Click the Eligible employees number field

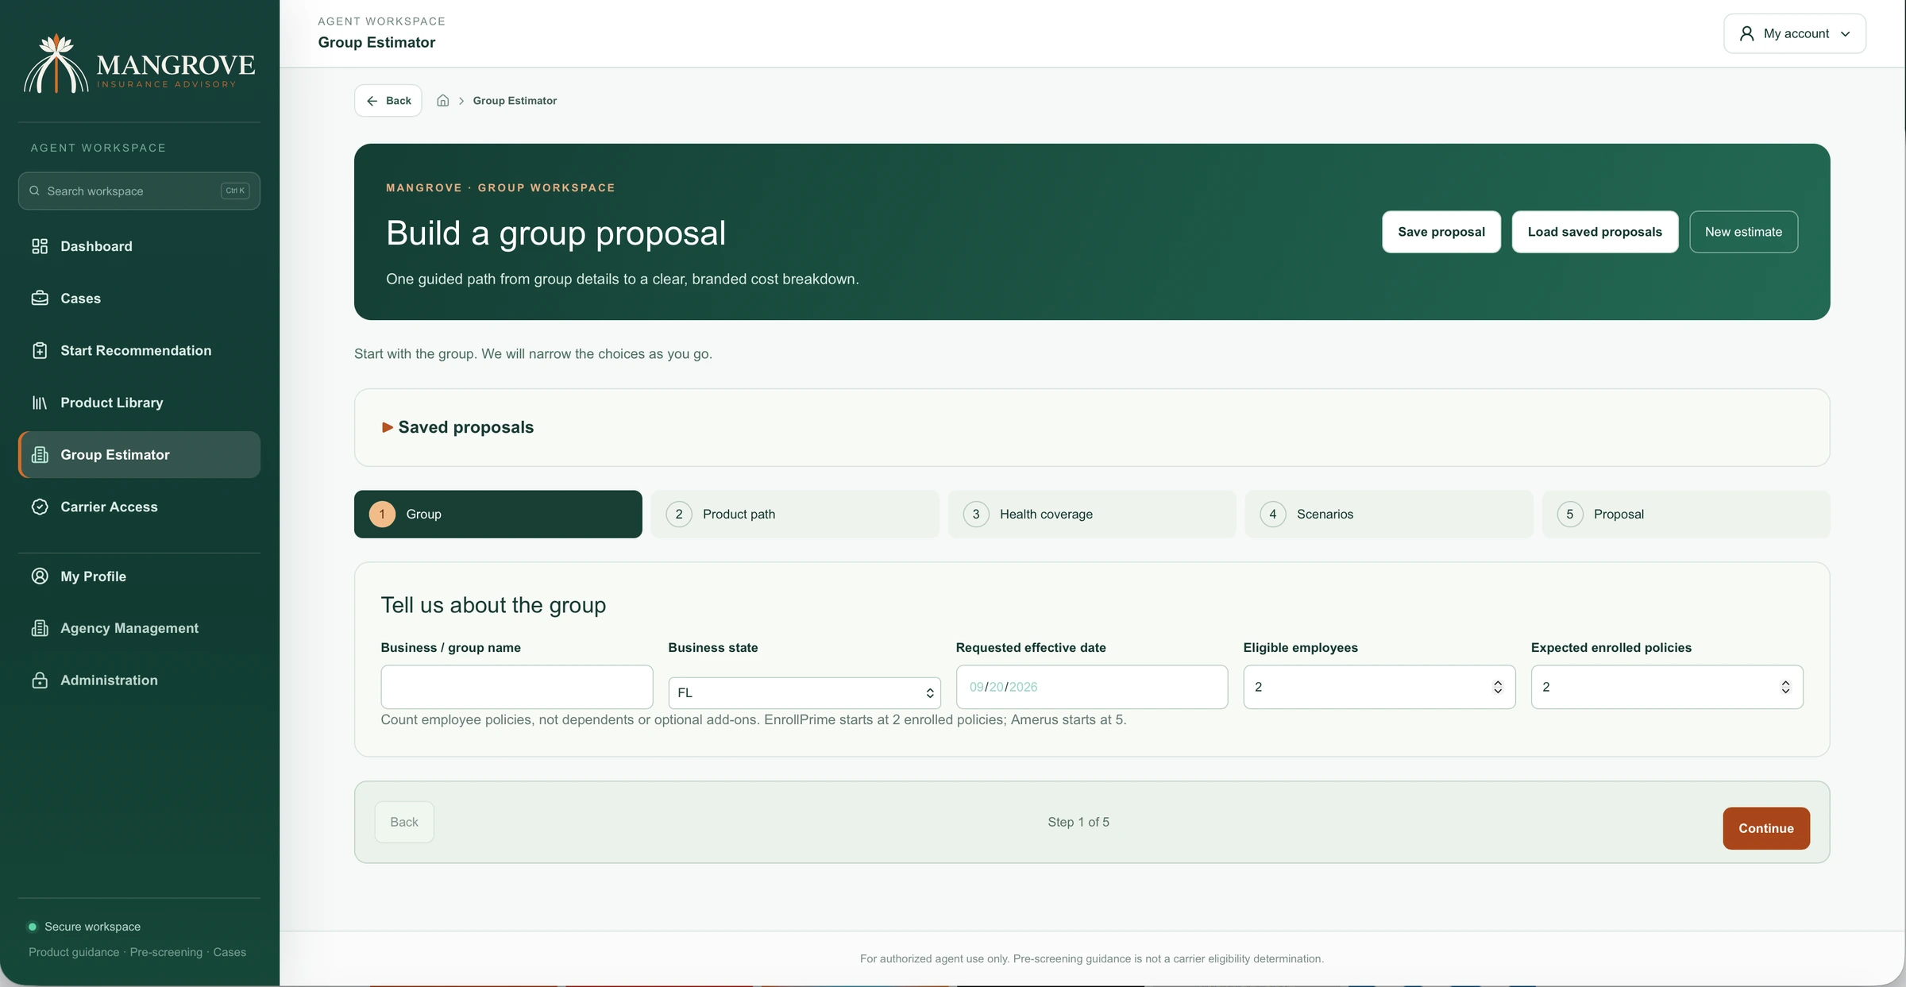[1379, 687]
